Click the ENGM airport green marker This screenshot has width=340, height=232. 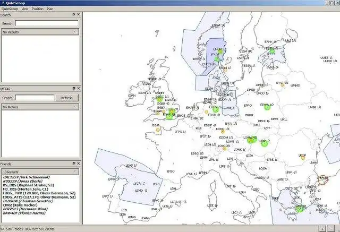[220, 51]
